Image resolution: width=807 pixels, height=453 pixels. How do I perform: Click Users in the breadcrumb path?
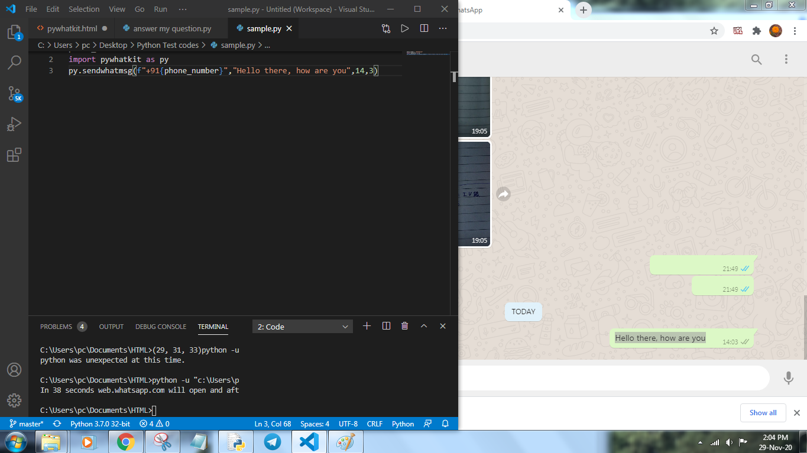tap(63, 45)
